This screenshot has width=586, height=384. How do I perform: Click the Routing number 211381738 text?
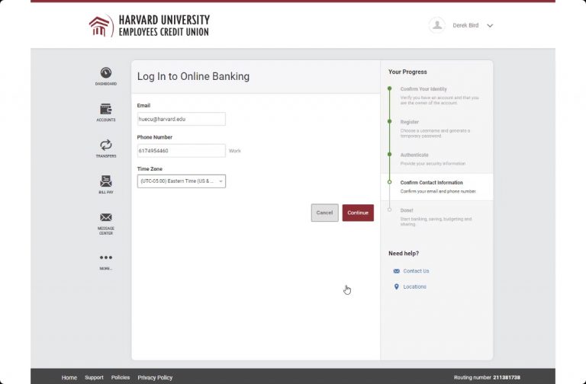(487, 378)
